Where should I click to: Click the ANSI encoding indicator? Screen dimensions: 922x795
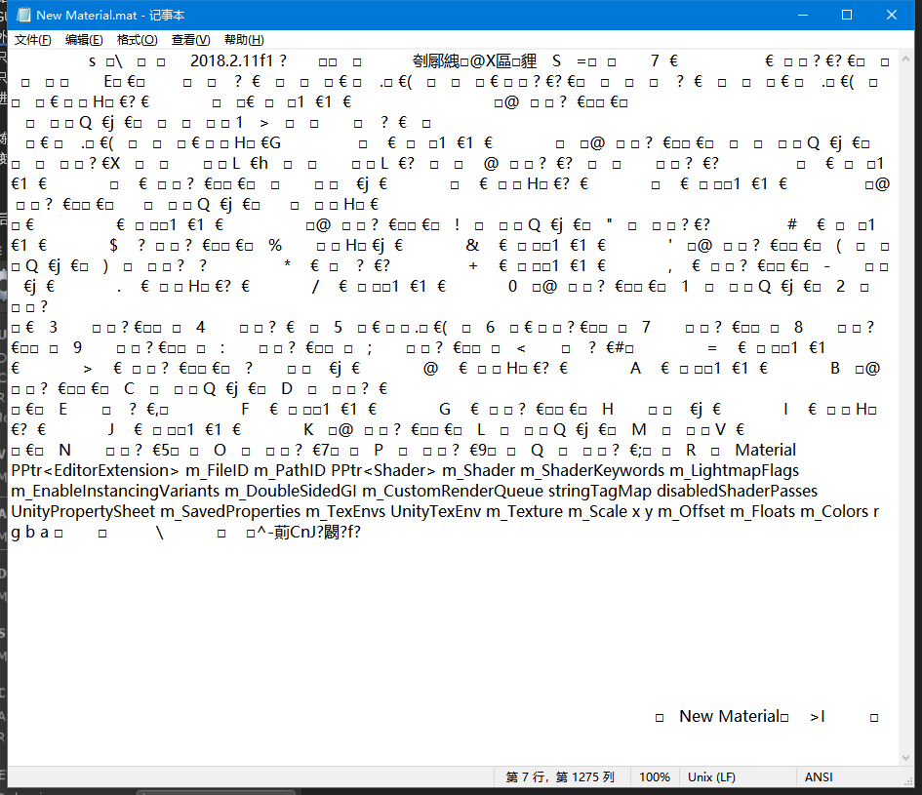[819, 777]
